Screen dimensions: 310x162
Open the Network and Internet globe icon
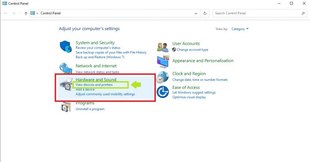point(66,68)
